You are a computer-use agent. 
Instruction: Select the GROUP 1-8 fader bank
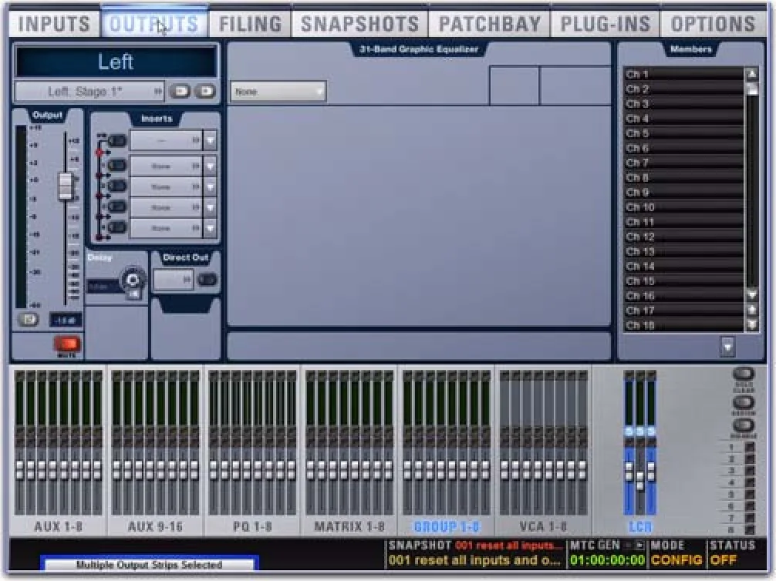tap(447, 526)
